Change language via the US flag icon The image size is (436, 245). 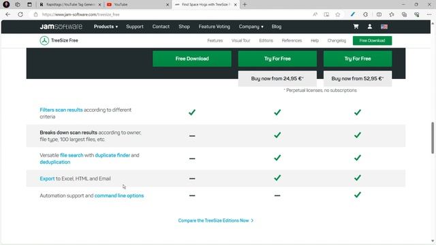[384, 27]
